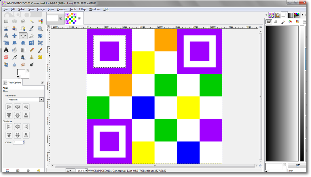311x177 pixels.
Task: Select the Text tool
Action: tap(6, 50)
